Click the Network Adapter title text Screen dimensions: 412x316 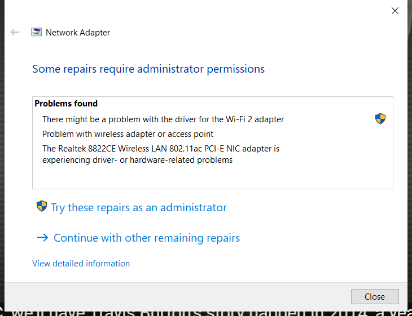(78, 33)
